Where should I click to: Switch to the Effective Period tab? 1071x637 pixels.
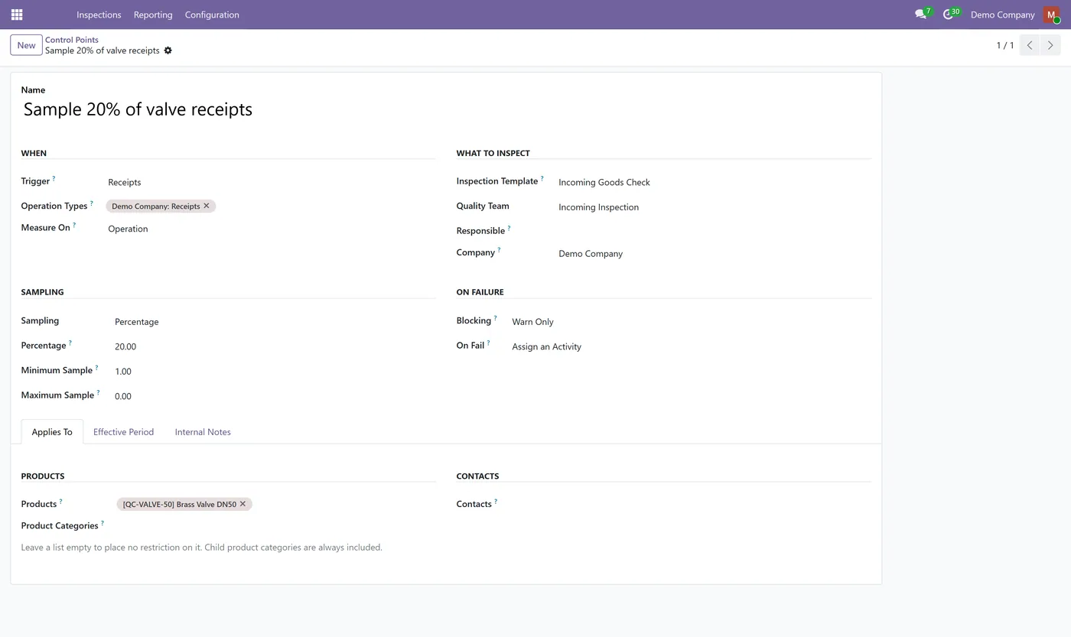tap(123, 432)
